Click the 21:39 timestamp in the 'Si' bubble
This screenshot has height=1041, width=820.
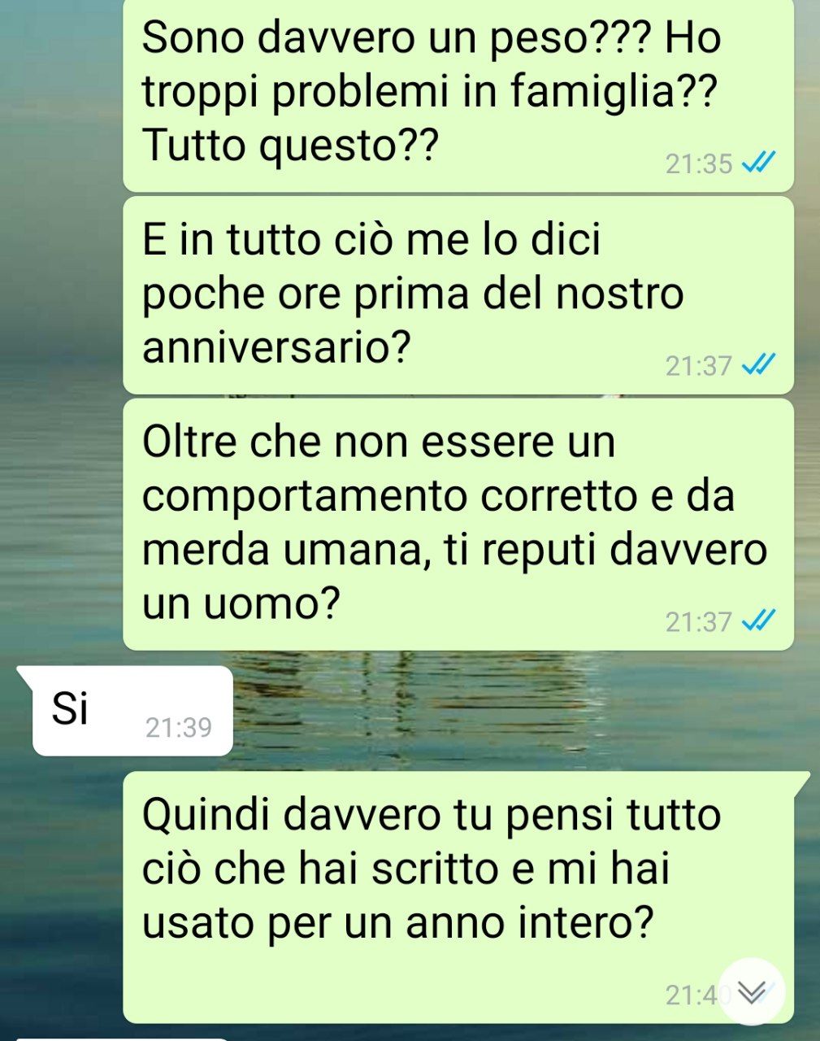coord(179,727)
